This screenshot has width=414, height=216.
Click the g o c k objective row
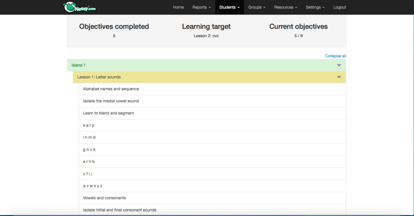[x=89, y=150]
